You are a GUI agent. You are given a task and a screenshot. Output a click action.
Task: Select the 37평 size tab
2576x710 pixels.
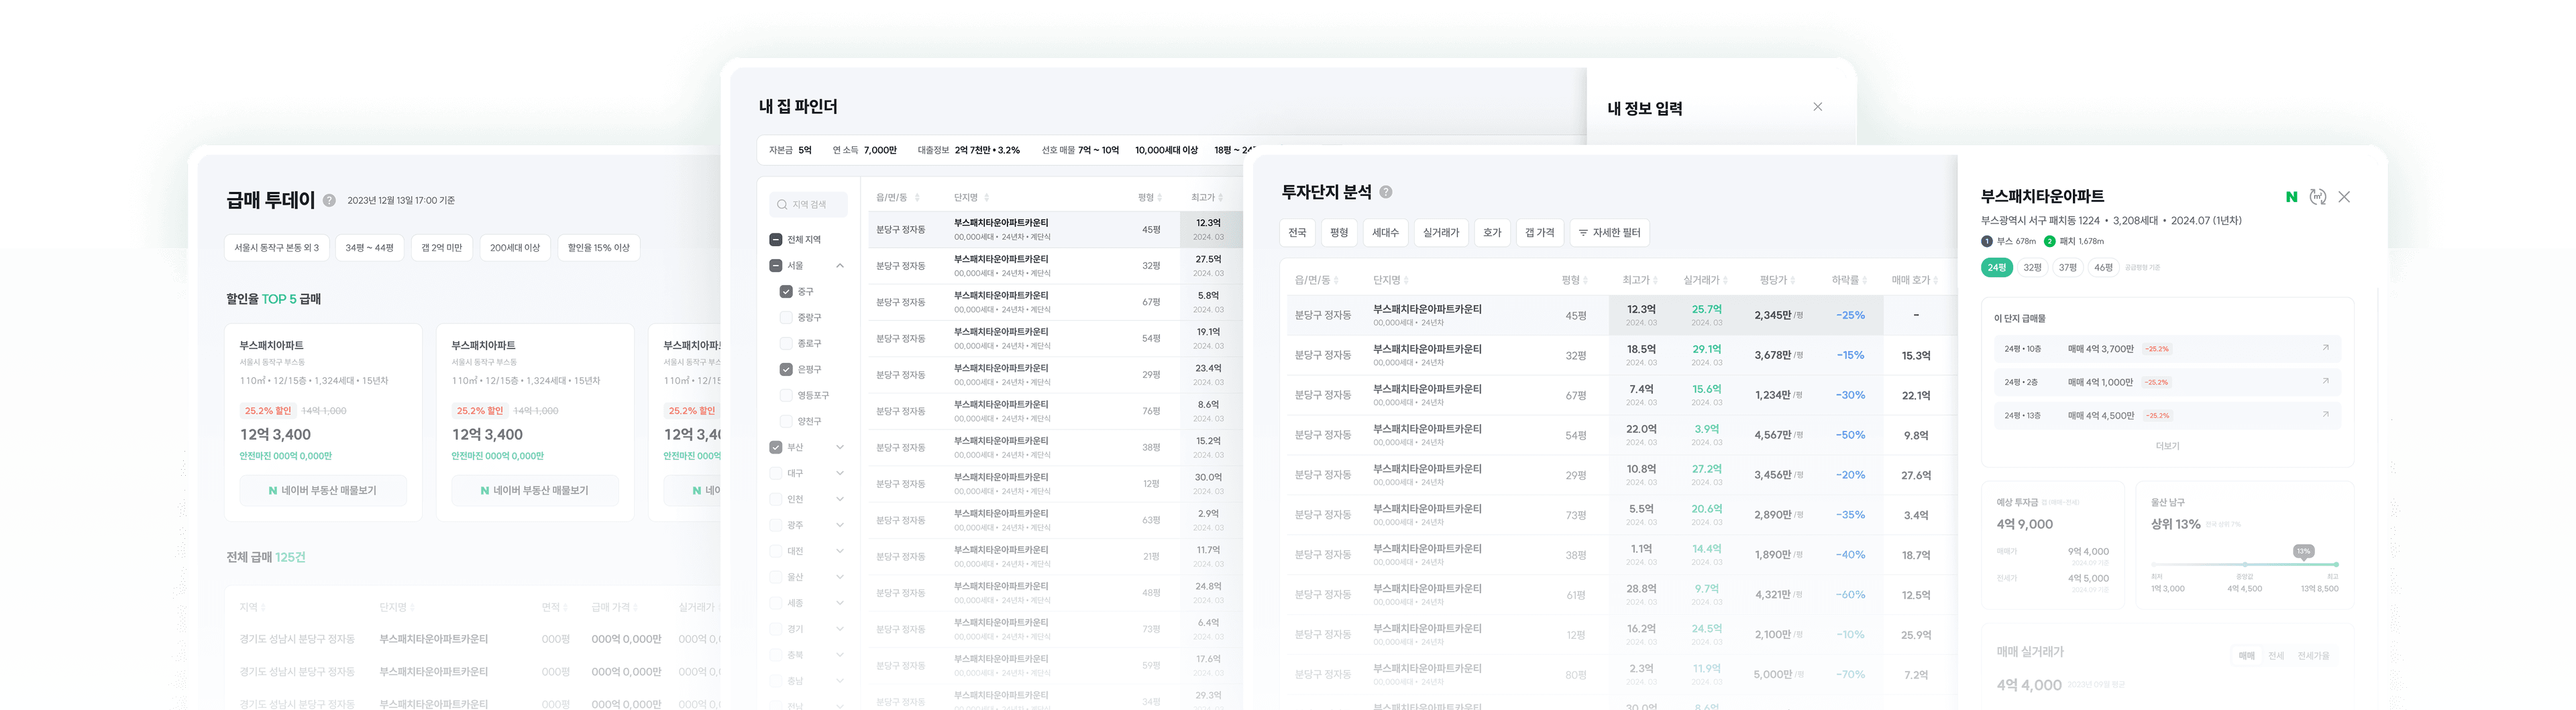click(x=2068, y=267)
